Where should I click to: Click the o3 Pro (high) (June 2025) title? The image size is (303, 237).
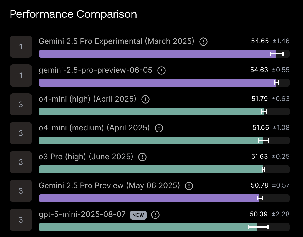tap(86, 157)
